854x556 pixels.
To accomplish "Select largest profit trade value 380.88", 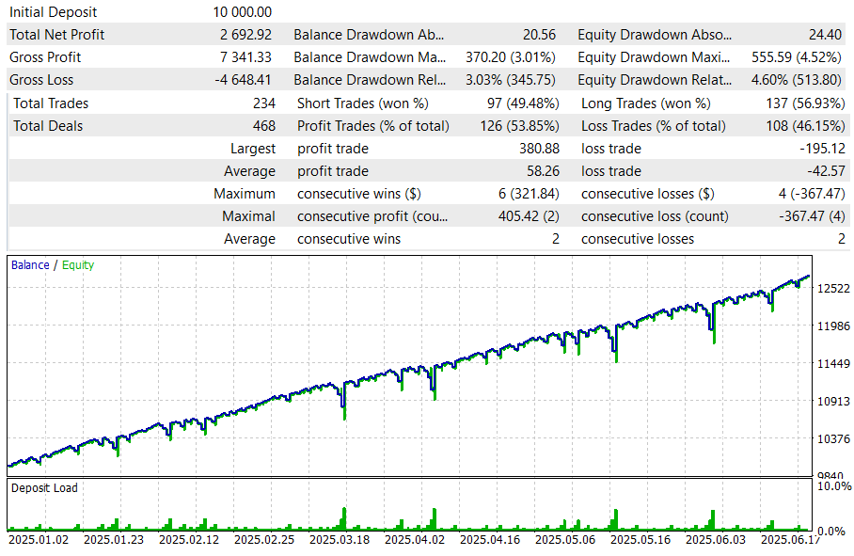I will click(539, 149).
